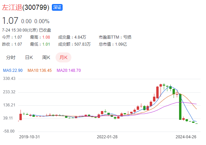The image size is (206, 145).
Task: Click the 2022-01-28 date axis label
Action: (107, 137)
